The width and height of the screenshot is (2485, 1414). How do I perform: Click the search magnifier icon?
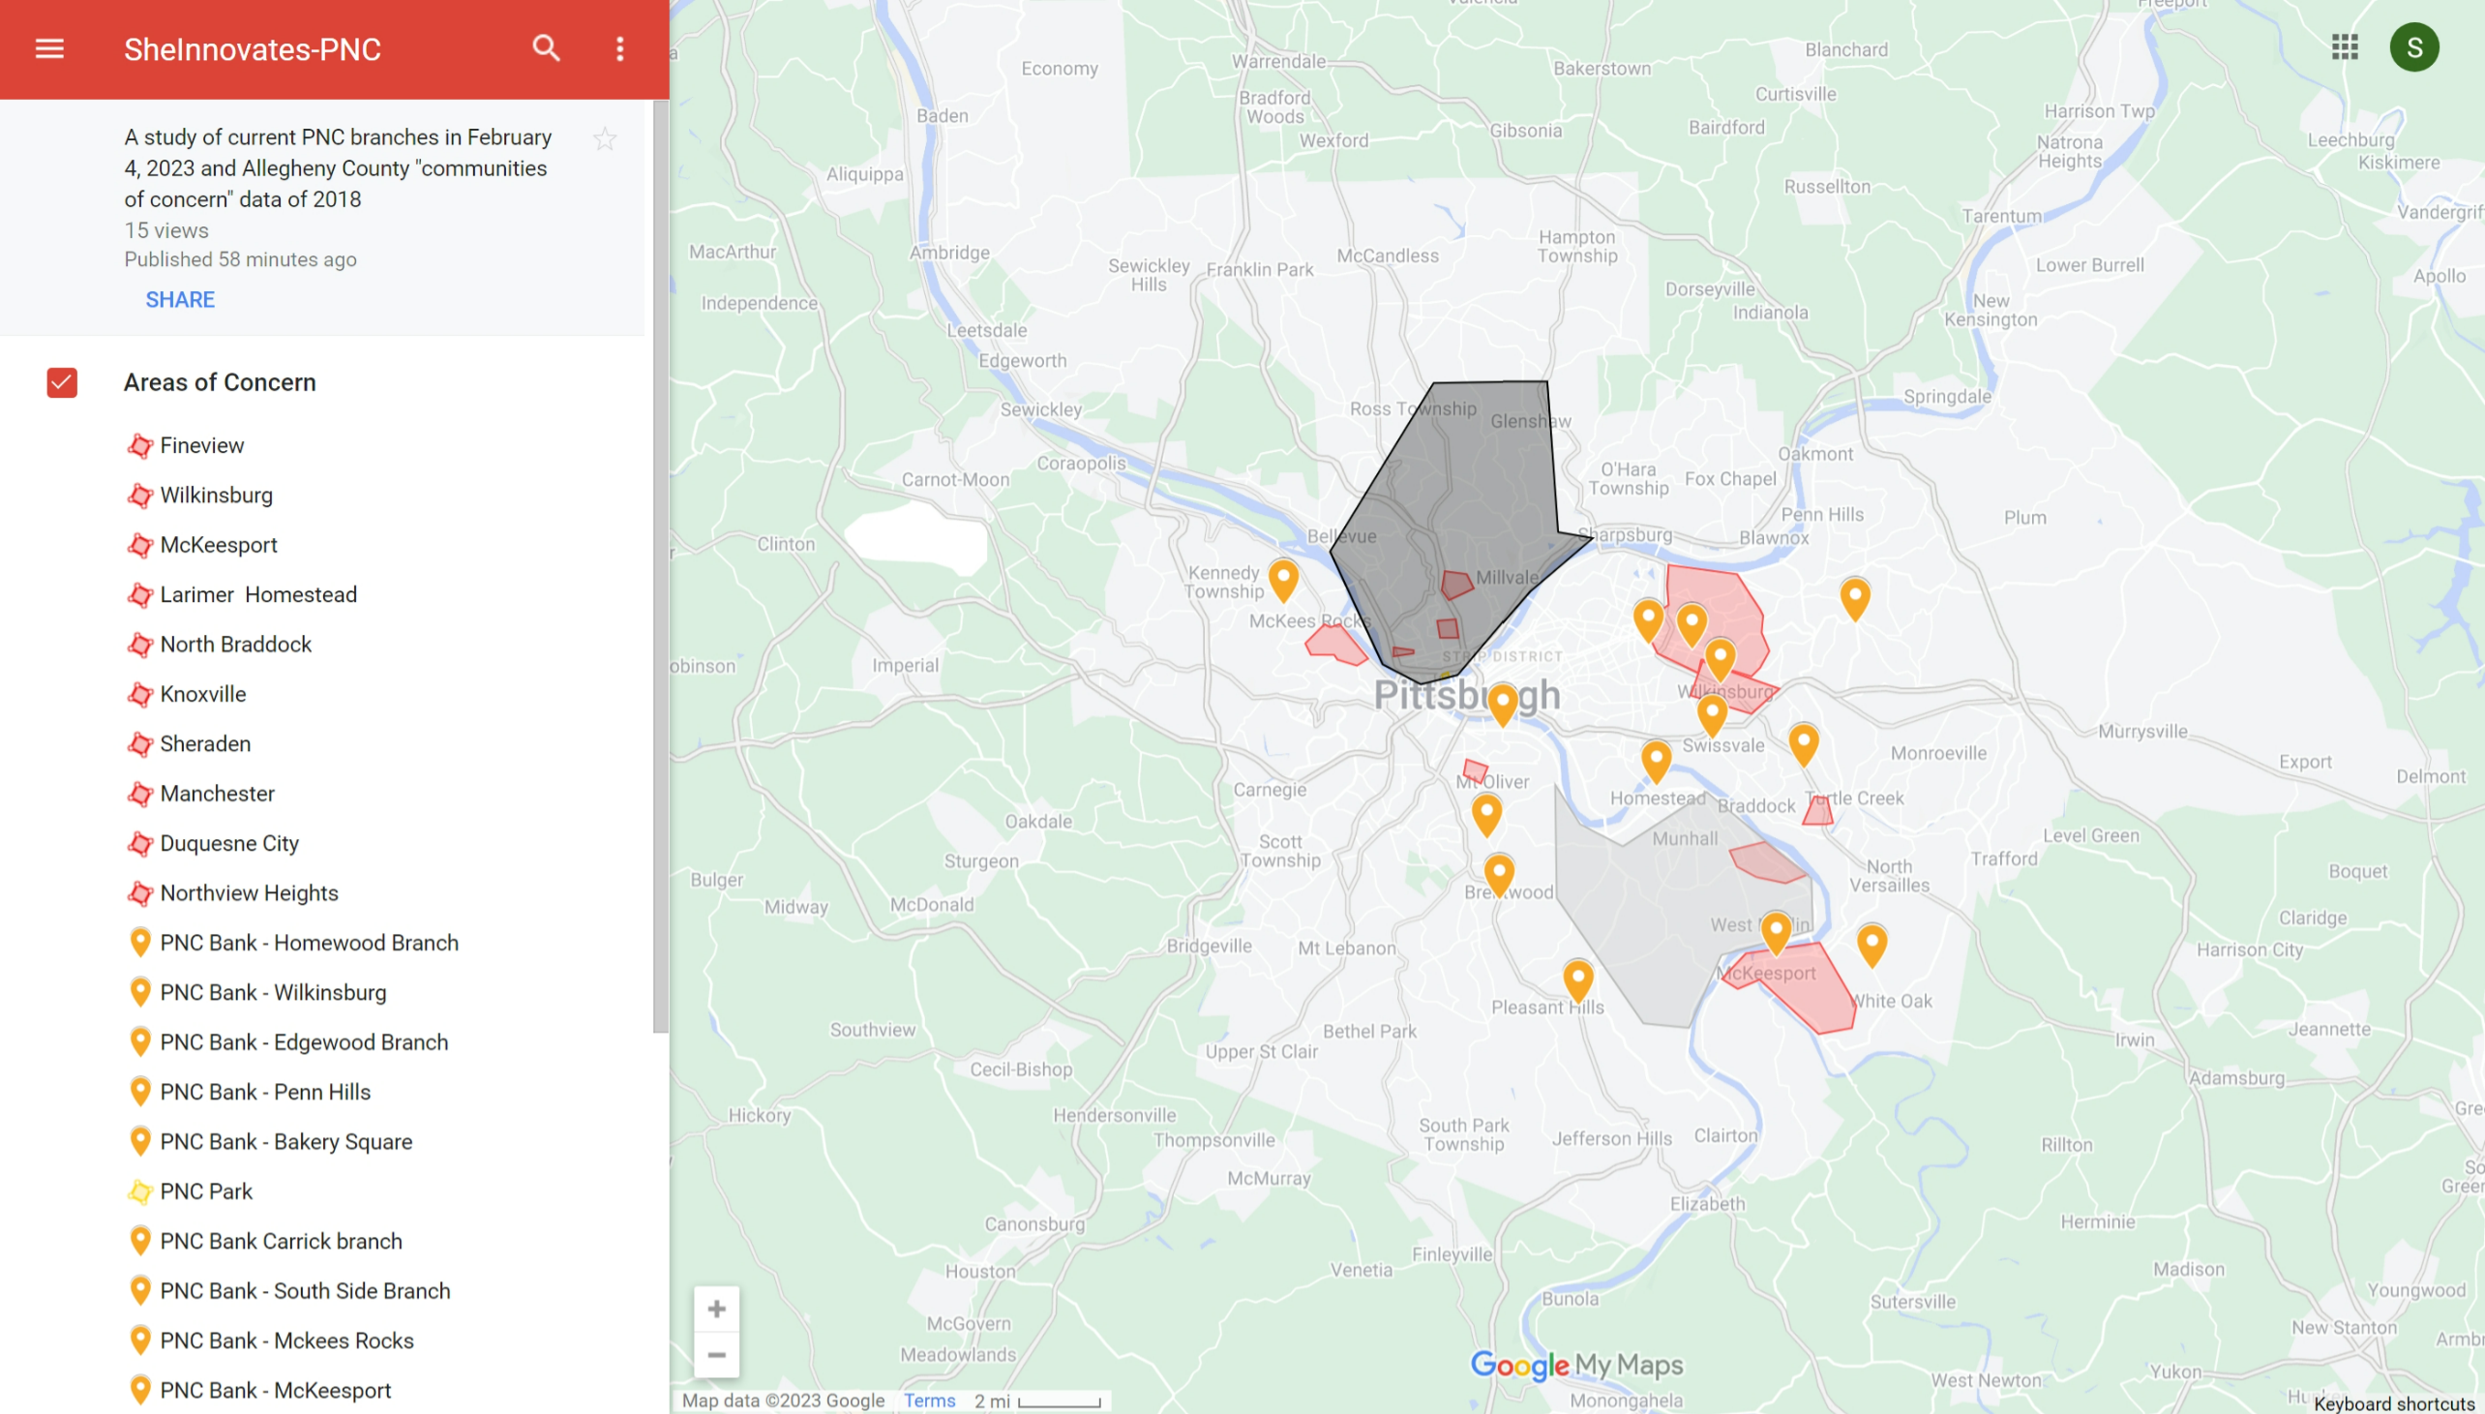(547, 48)
